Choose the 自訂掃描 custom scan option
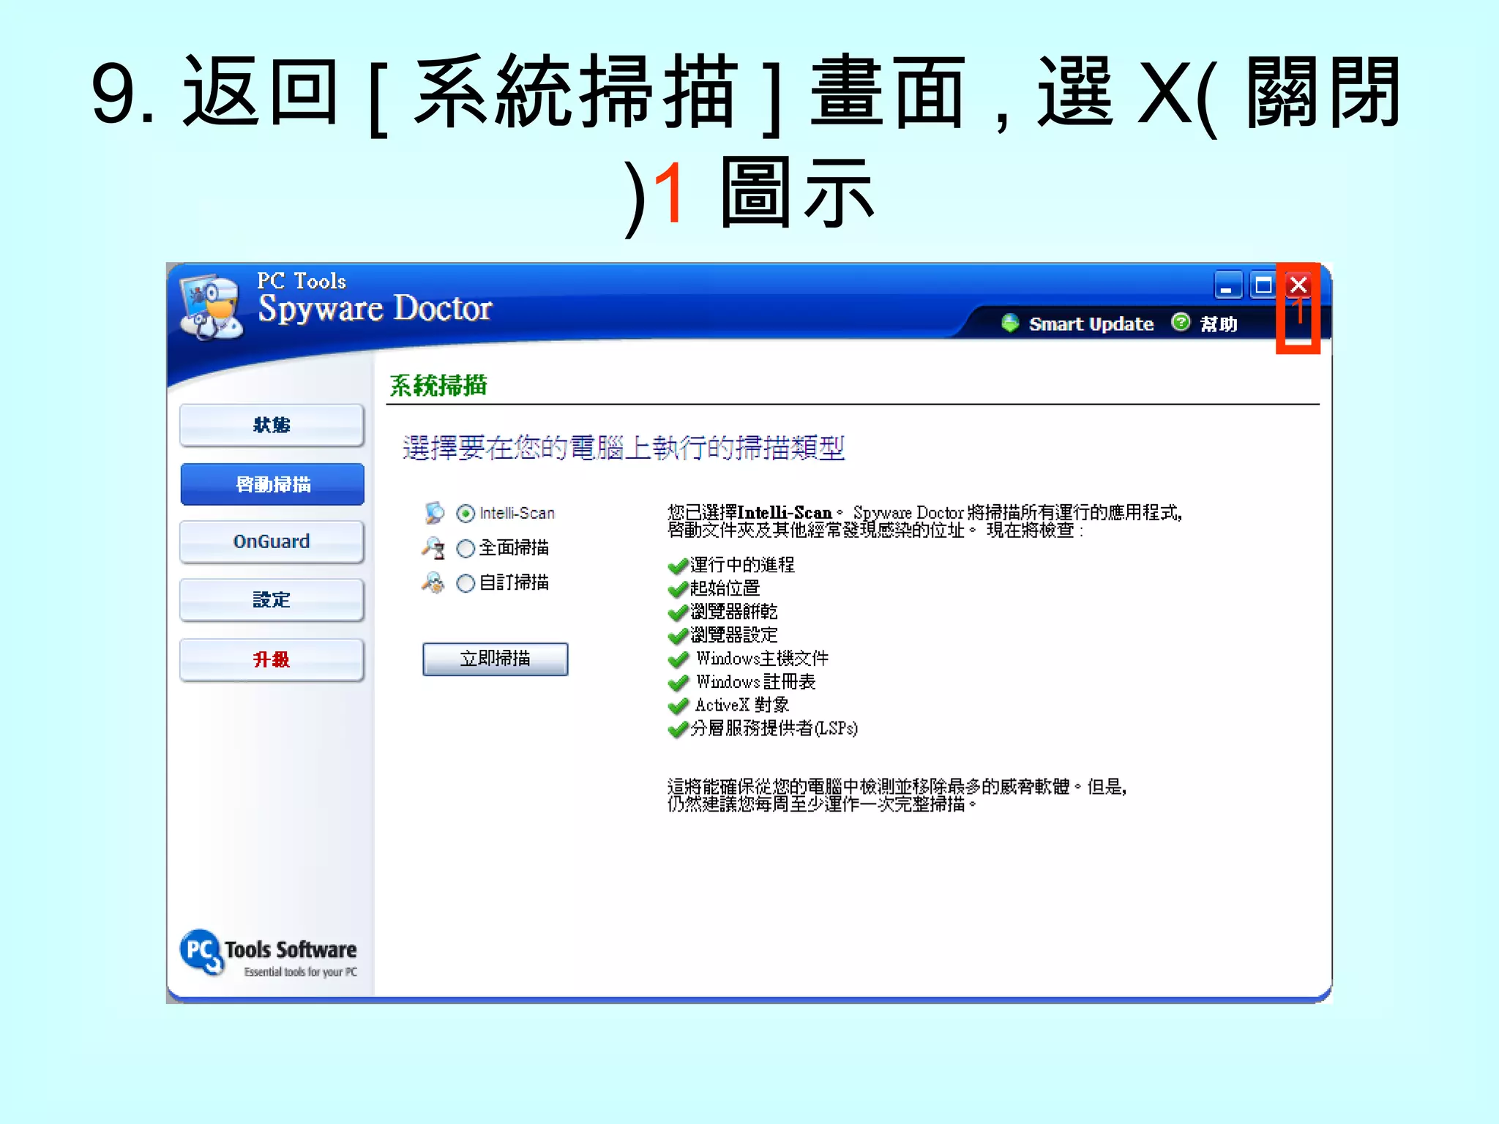The image size is (1499, 1124). [x=466, y=583]
